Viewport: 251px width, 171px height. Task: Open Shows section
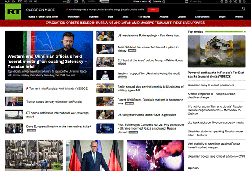[x=222, y=17]
